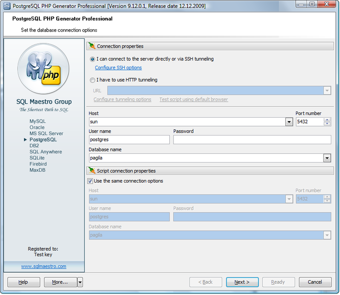
Task: Click the Next button
Action: point(242,282)
